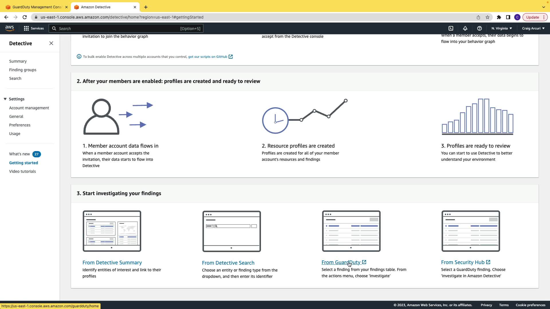Open Craig Arcuri account dropdown
This screenshot has width=550, height=309.
(533, 28)
